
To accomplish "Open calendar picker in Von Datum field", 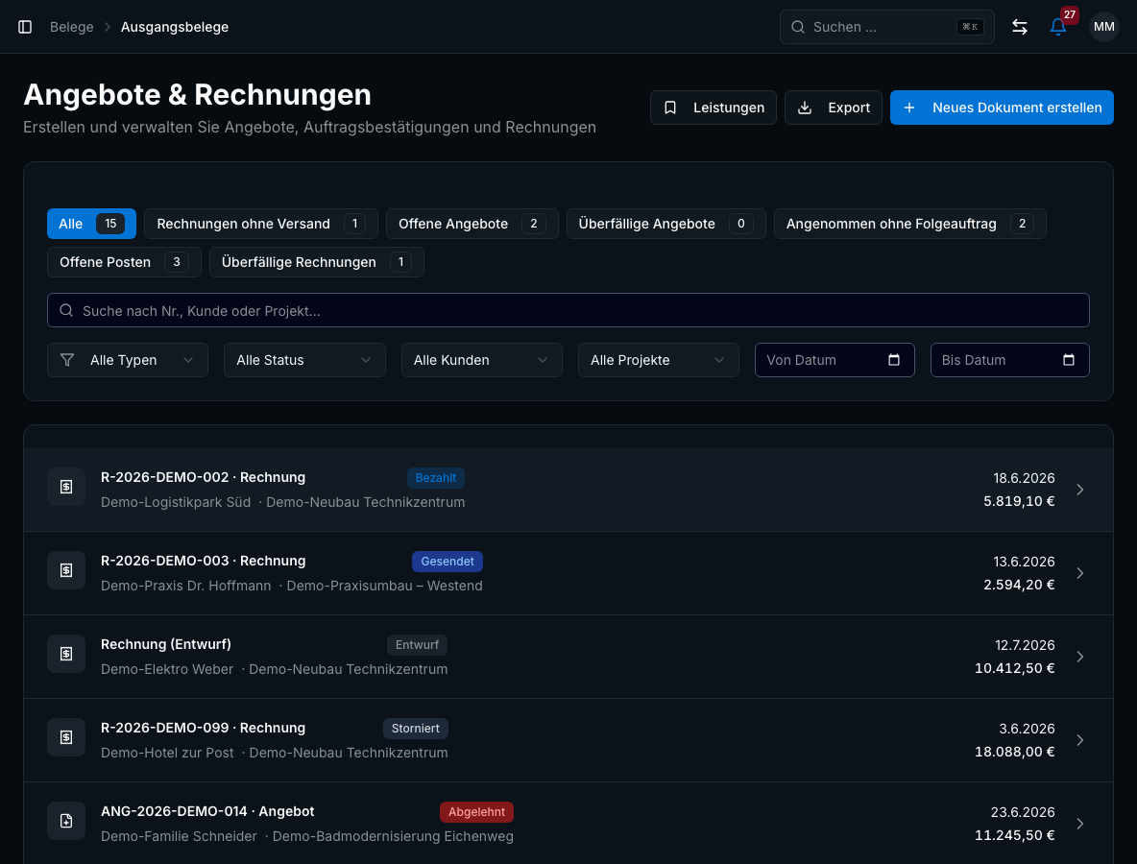I will [x=893, y=359].
